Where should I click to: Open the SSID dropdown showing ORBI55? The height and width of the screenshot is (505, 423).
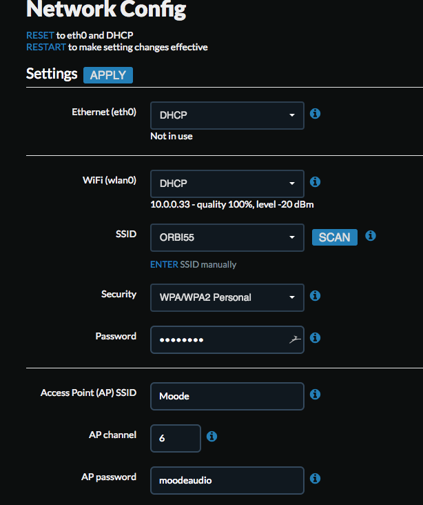(x=227, y=238)
